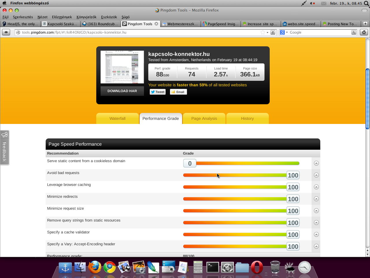Reload the page using the refresh icon
370x278 pixels.
pos(273,32)
